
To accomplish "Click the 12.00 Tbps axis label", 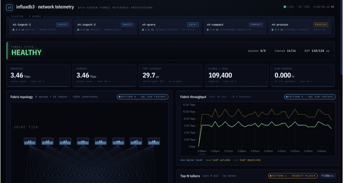I will click(x=189, y=105).
